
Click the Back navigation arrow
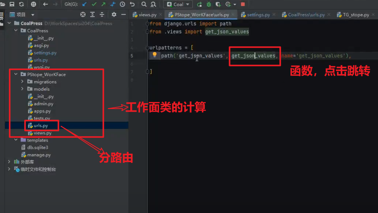(45, 4)
